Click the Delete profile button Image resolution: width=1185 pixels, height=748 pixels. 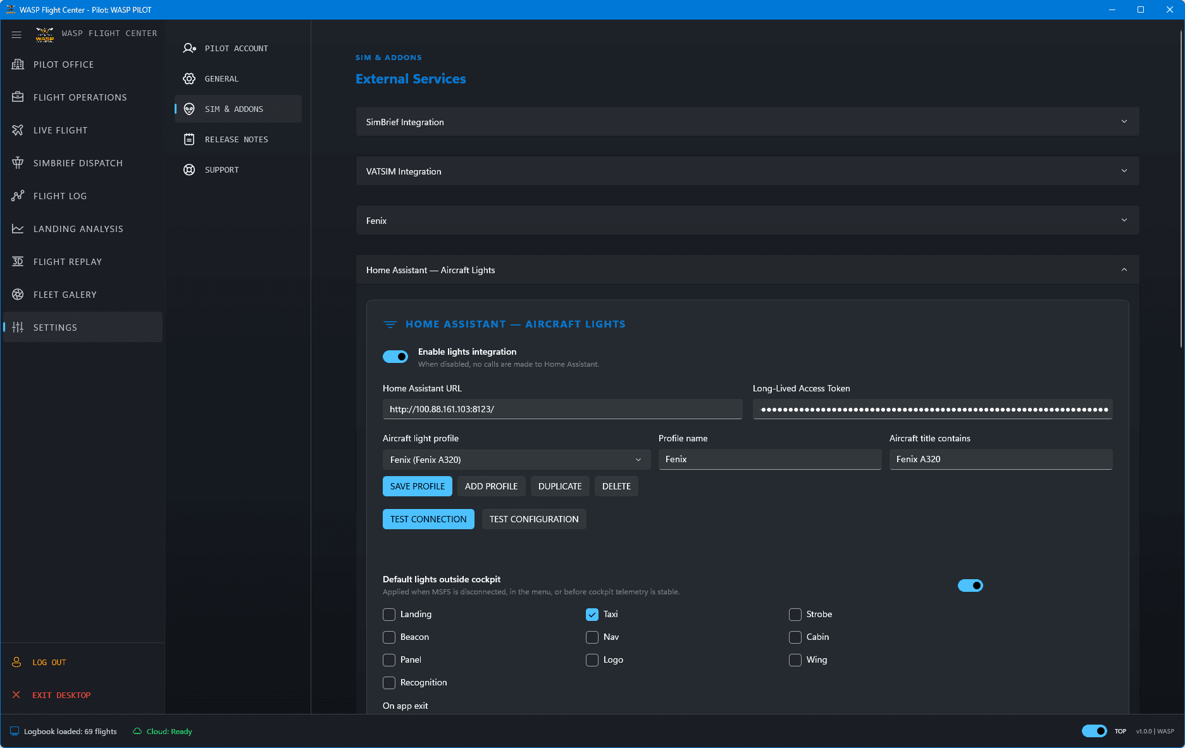pyautogui.click(x=616, y=486)
